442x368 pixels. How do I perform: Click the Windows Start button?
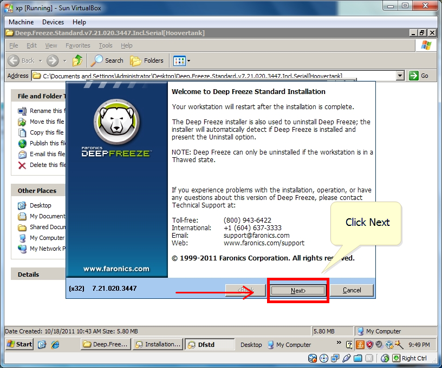[x=19, y=344]
